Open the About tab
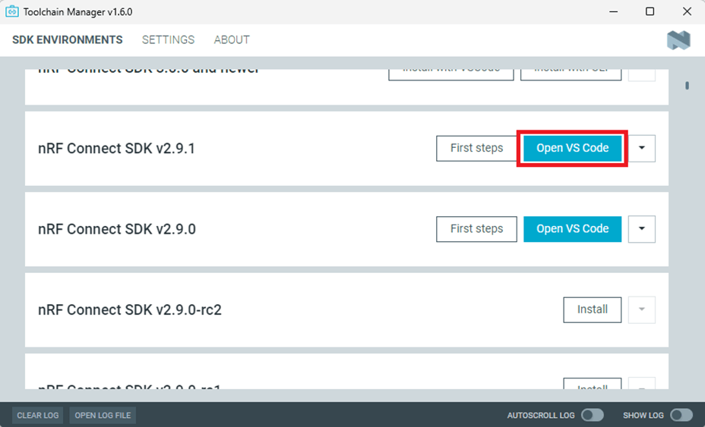This screenshot has width=705, height=427. point(232,39)
